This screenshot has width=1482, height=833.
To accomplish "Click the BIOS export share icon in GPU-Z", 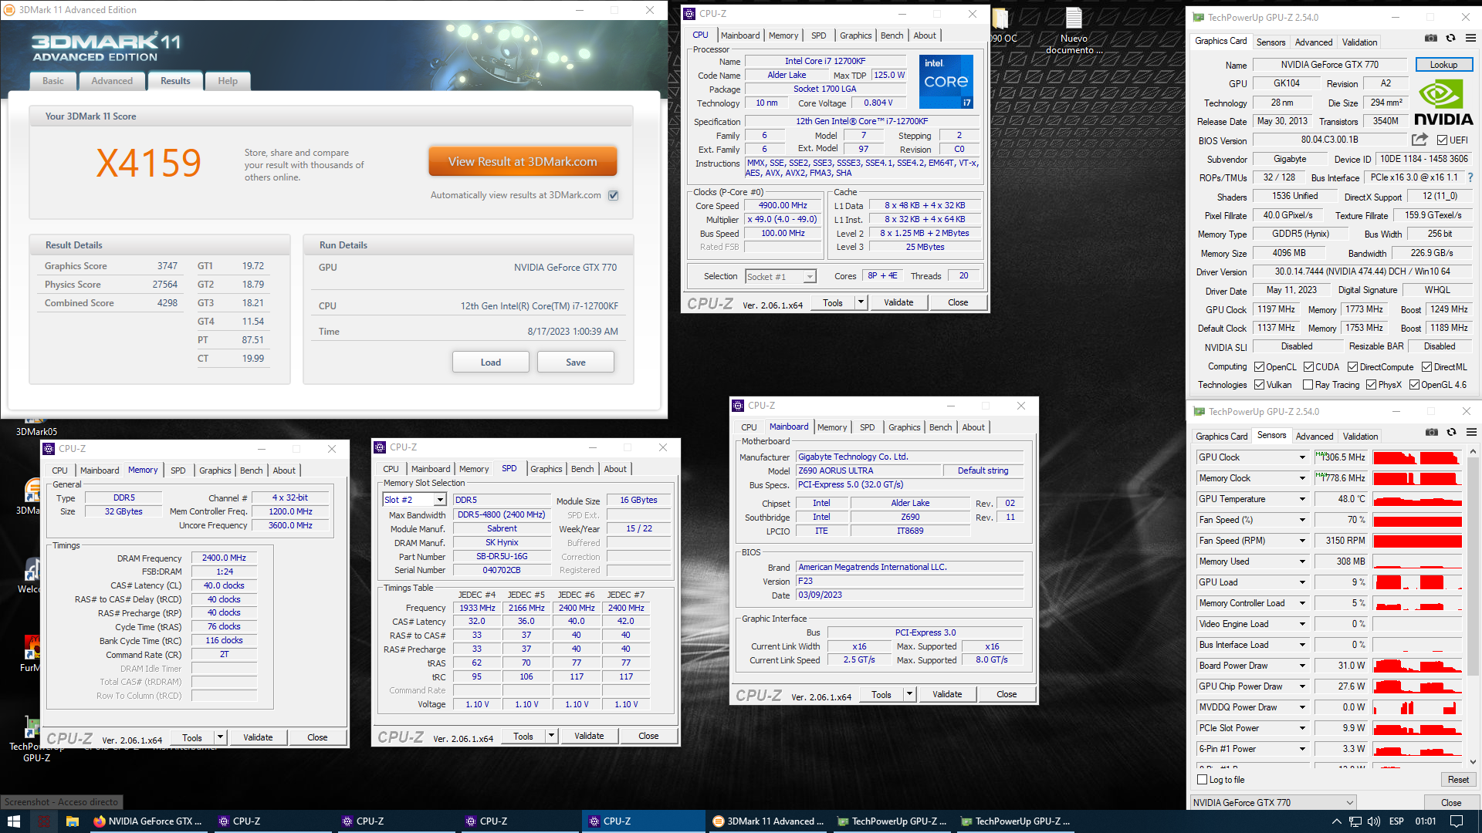I will point(1419,140).
